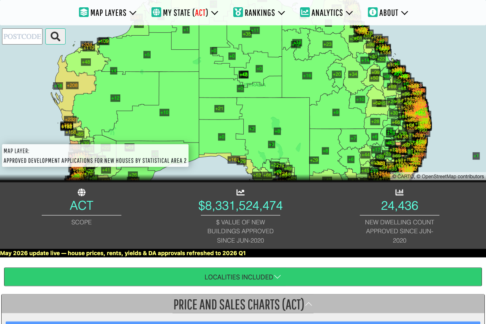Viewport: 486px width, 324px height.
Task: Click the +34 map marker
Action: point(353,74)
